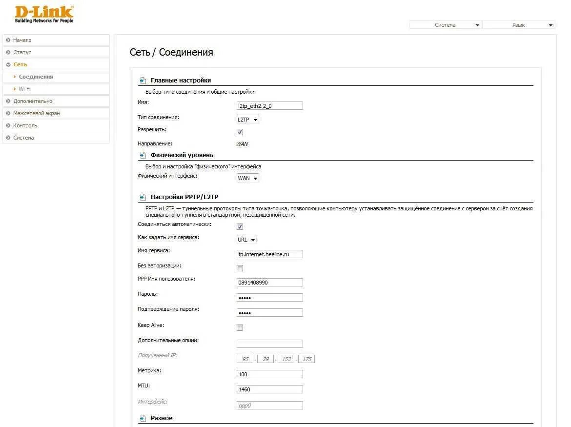The image size is (571, 427).
Task: Open the Тип соединения L2TP dropdown
Action: pos(247,120)
